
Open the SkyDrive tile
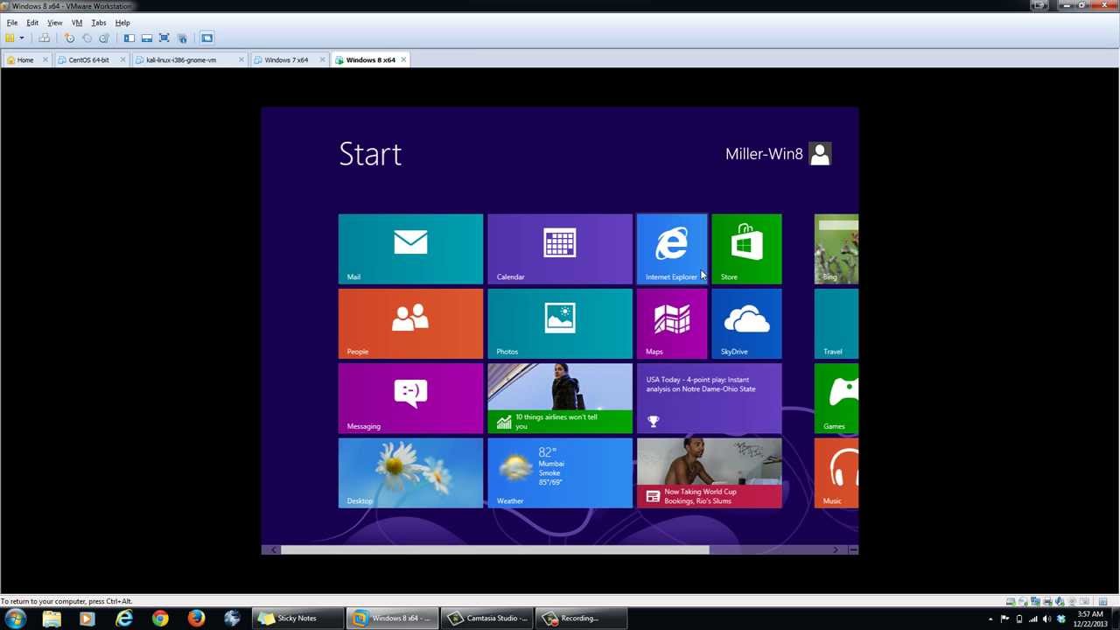click(746, 324)
